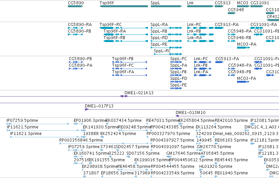Click BAC clone label DME1-017P13
The image size is (279, 178).
(x=99, y=106)
